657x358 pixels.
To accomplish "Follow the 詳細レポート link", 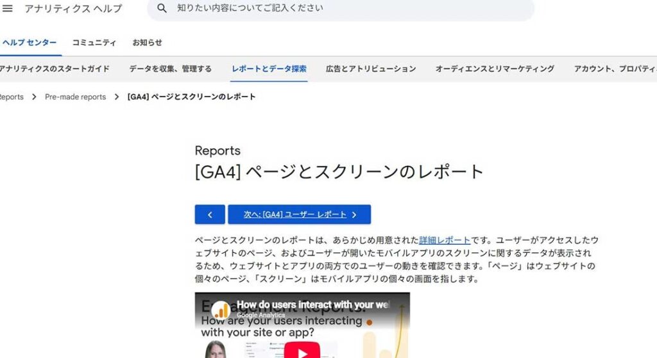I will (x=445, y=240).
